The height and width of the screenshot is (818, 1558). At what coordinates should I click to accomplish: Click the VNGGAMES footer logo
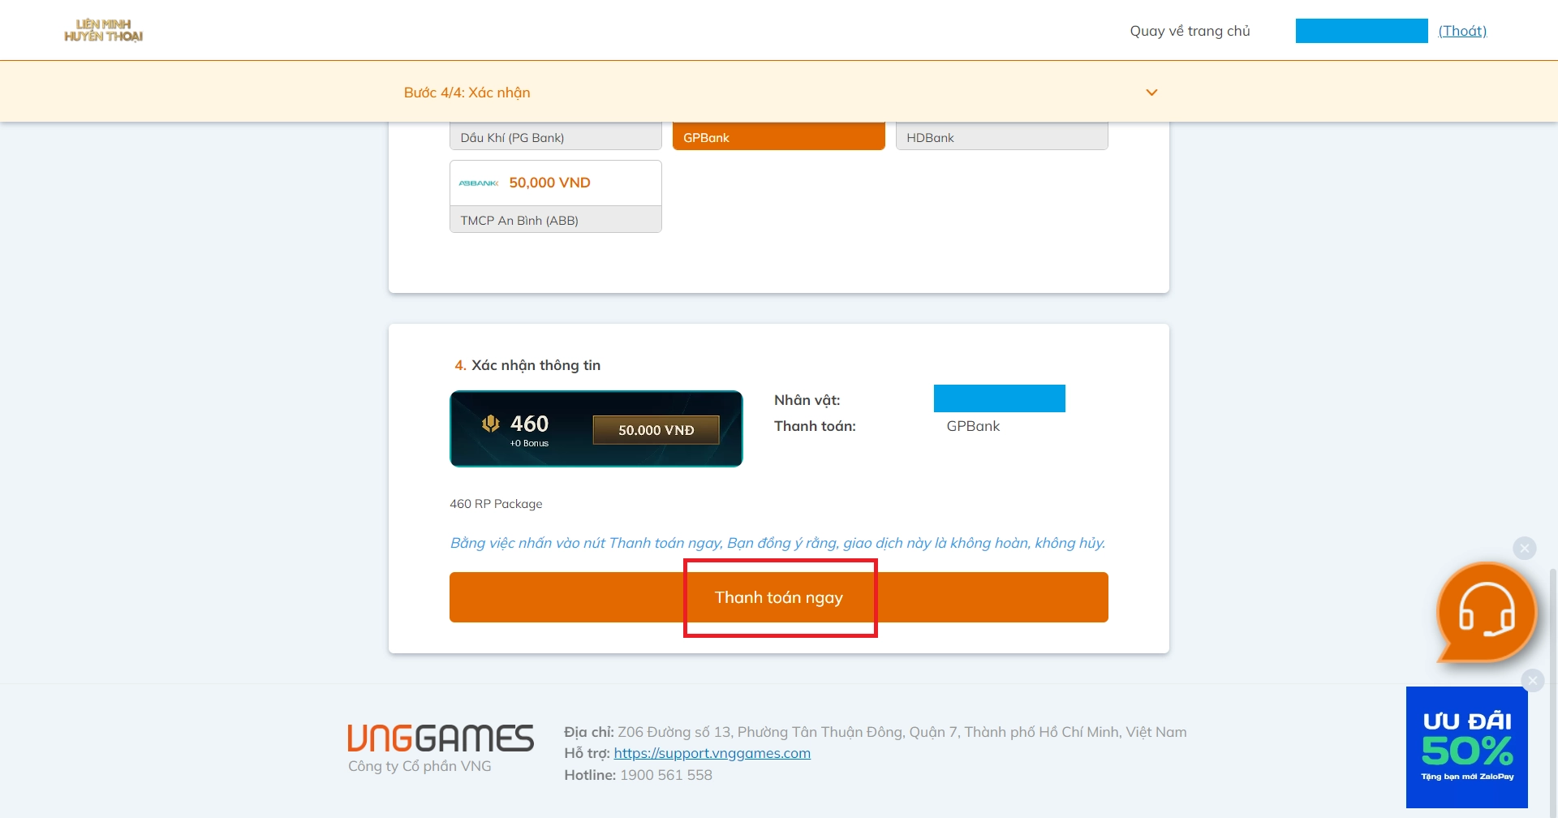tap(441, 738)
